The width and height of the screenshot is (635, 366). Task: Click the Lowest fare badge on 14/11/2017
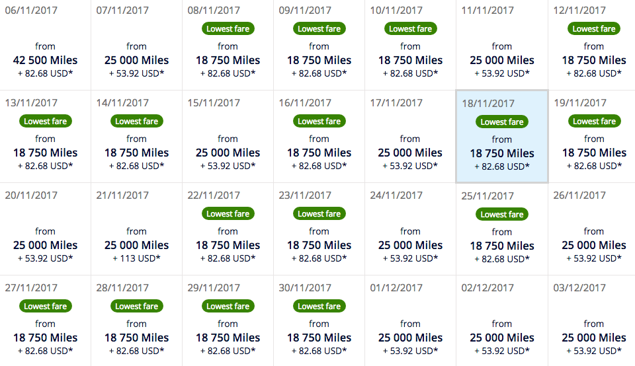pyautogui.click(x=136, y=122)
